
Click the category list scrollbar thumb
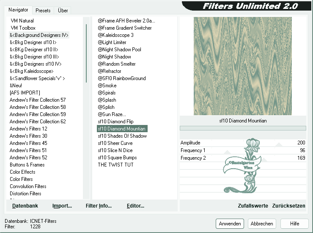tap(86, 53)
